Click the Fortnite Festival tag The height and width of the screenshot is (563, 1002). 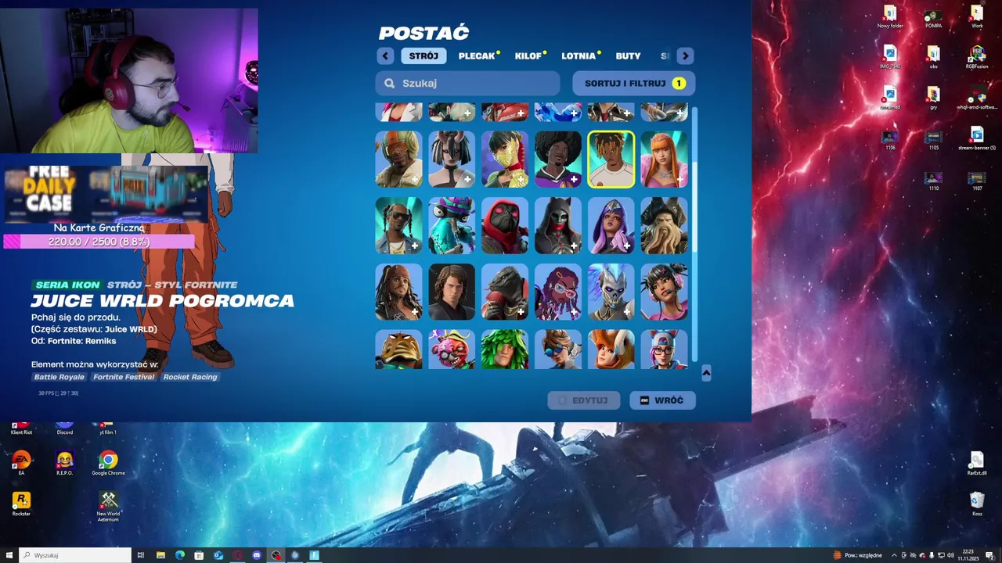(124, 377)
